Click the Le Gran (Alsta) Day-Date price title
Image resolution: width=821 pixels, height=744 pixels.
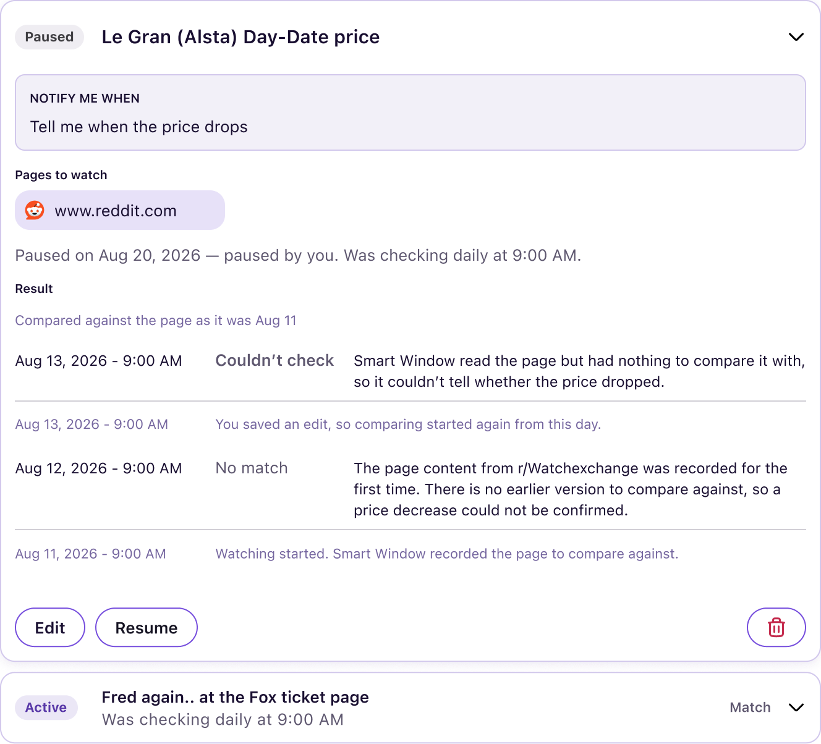pyautogui.click(x=240, y=37)
